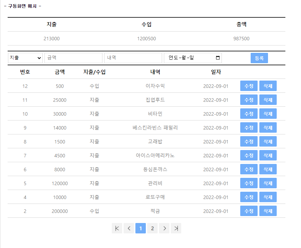Delete row 2 적금 with 삭제

pos(268,211)
